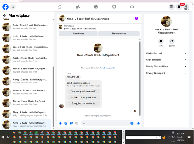The image size is (194, 144).
Task: Click the conversation list scrollbar
Action: pos(53,97)
